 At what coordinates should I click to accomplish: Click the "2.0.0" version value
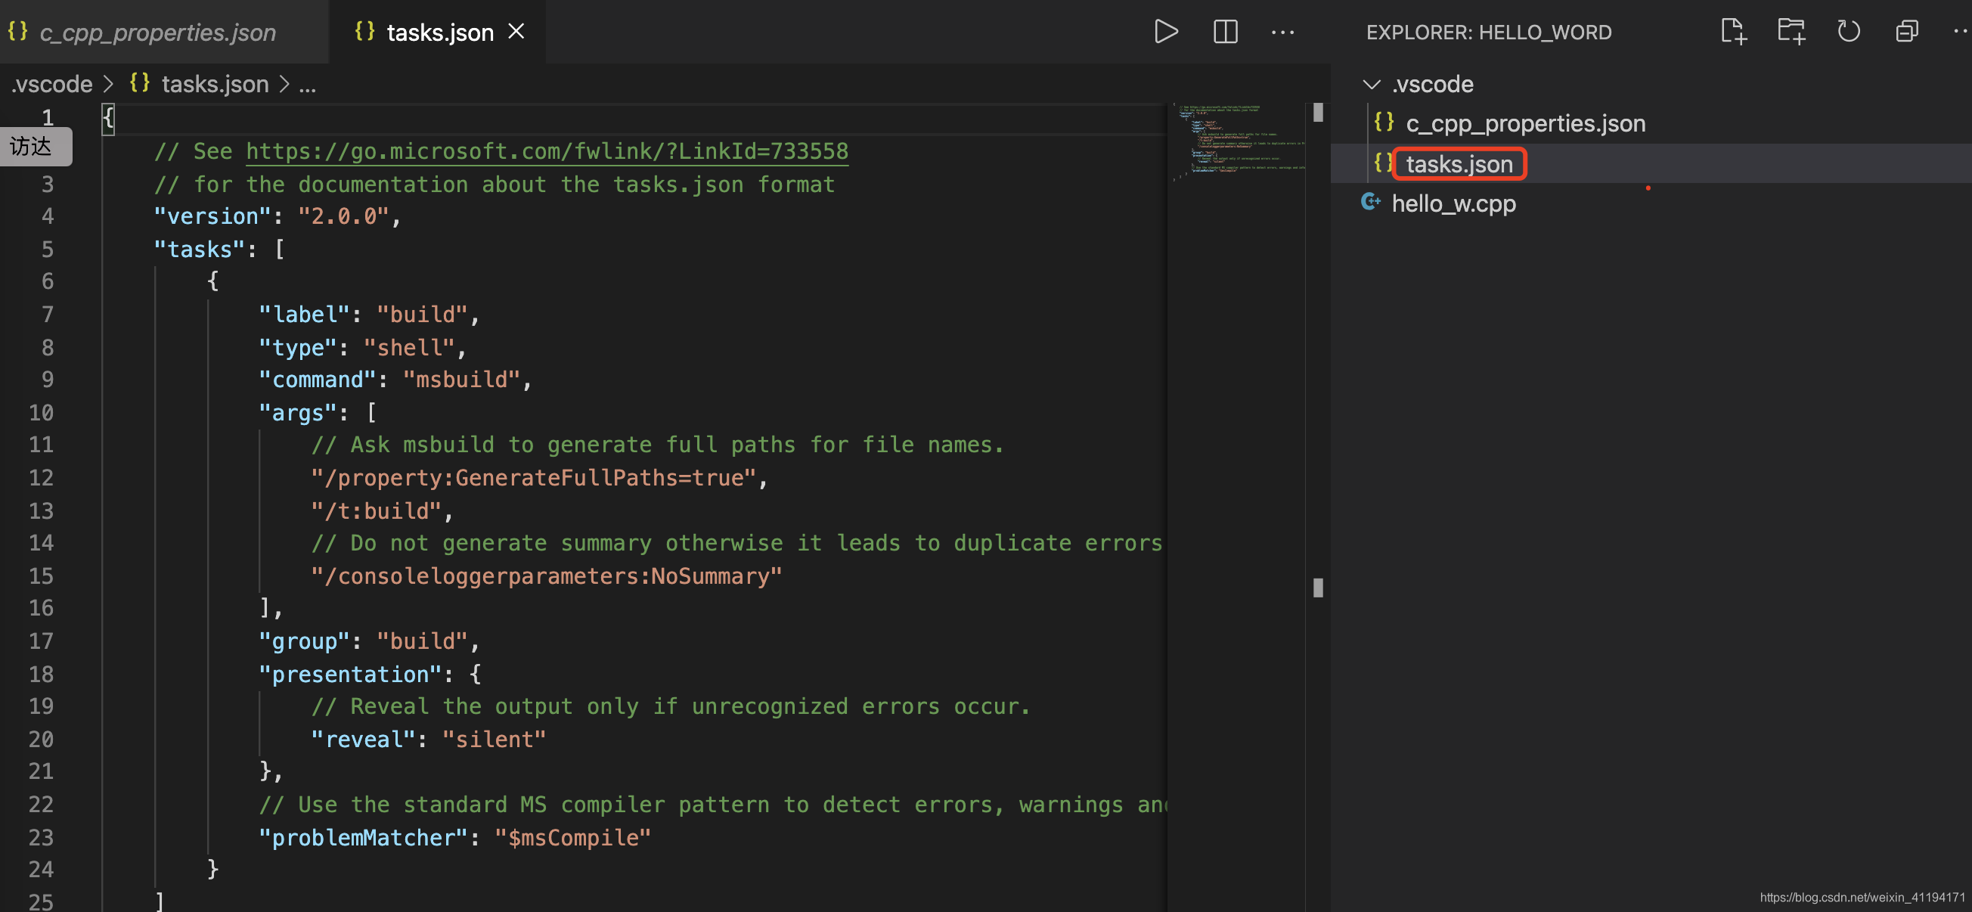343,217
